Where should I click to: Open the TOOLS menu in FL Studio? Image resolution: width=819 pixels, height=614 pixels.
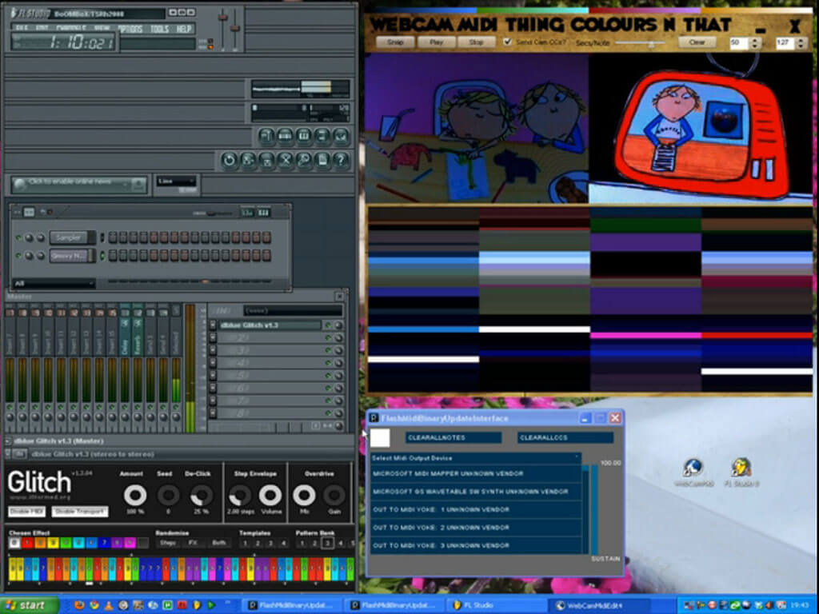click(x=159, y=29)
